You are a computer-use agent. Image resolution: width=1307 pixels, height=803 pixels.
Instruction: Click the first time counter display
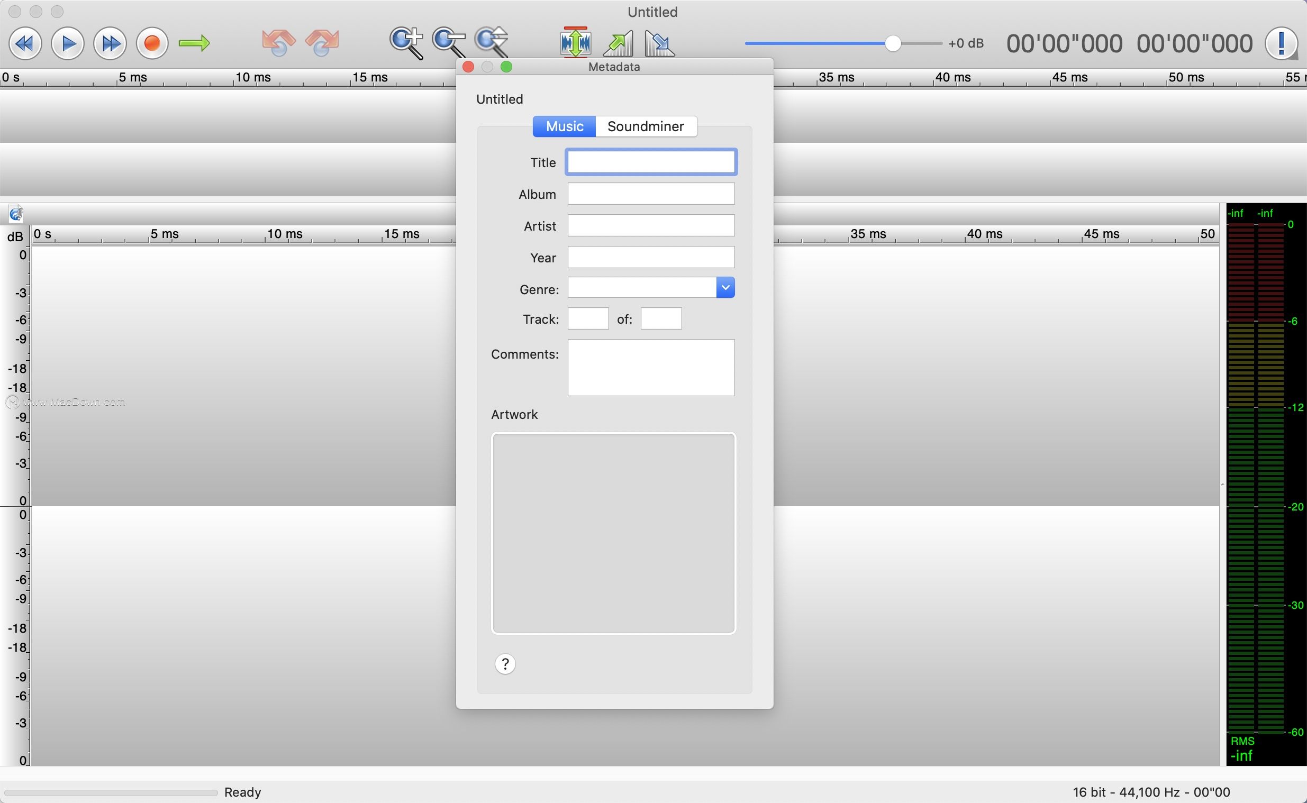(1064, 43)
